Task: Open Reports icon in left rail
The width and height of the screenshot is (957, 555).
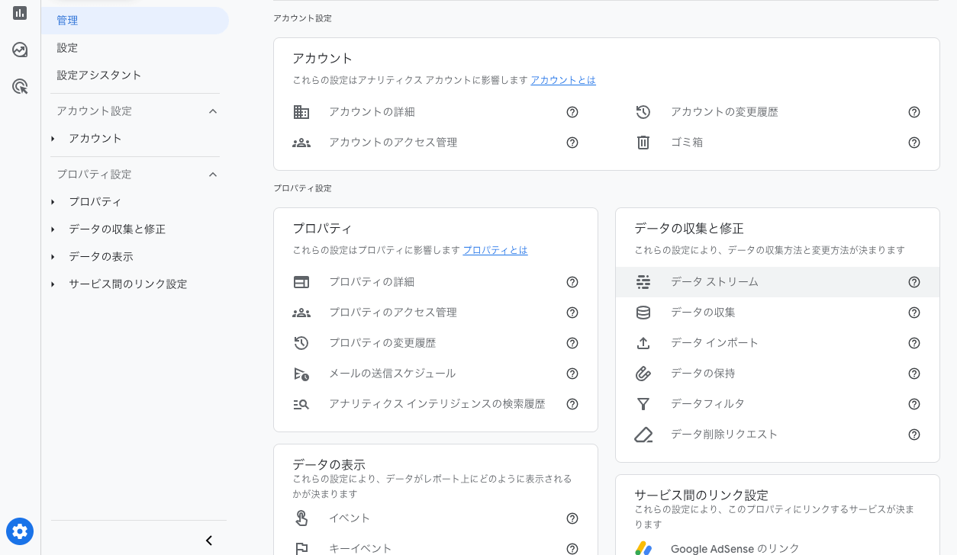Action: (x=20, y=13)
